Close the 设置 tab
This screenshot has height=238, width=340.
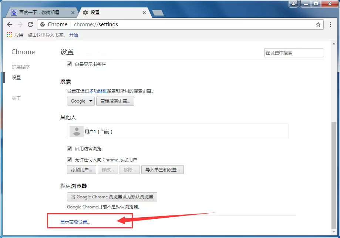click(144, 13)
